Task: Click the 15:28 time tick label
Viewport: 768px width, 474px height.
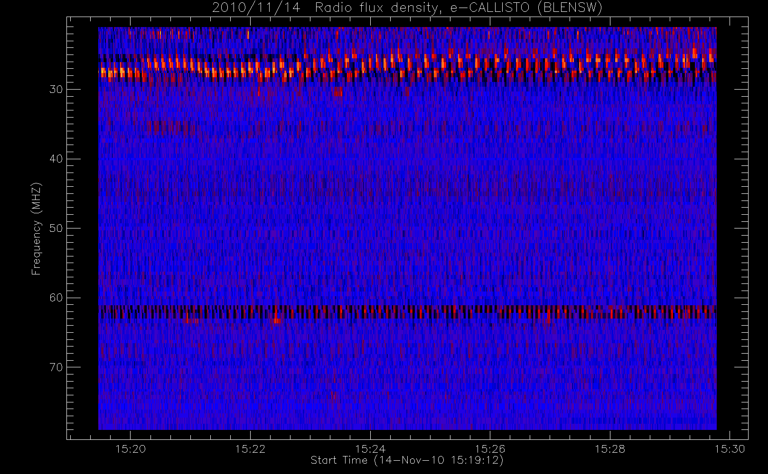Action: coord(610,449)
